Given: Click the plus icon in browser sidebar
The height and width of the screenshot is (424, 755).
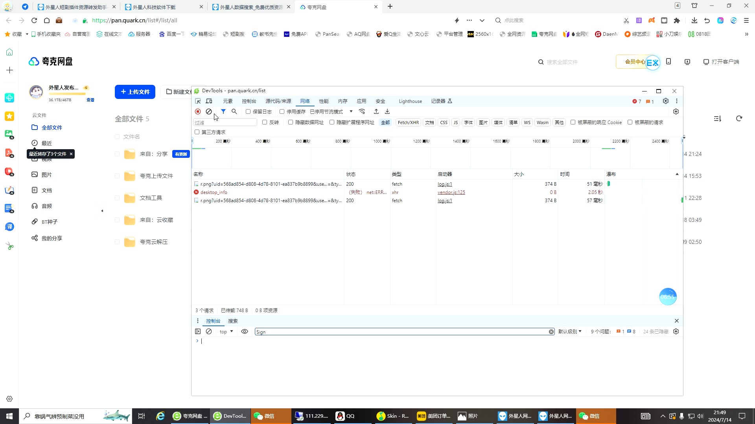Looking at the screenshot, I should [x=9, y=70].
